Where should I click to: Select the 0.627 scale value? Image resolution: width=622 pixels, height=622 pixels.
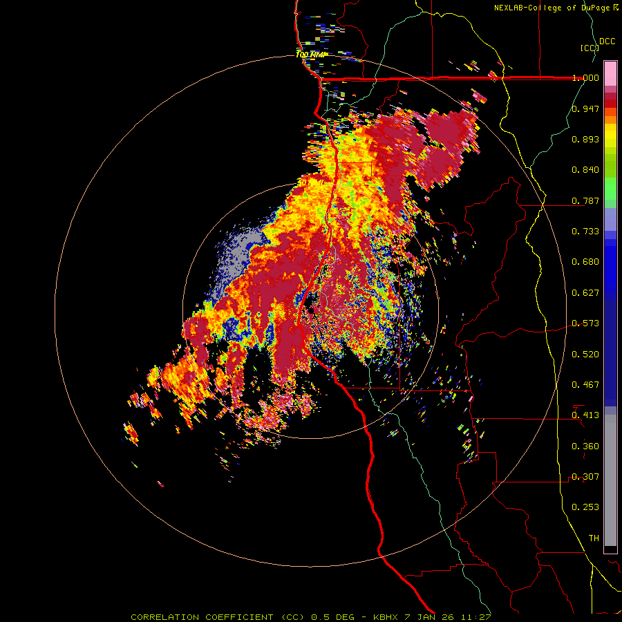point(585,293)
